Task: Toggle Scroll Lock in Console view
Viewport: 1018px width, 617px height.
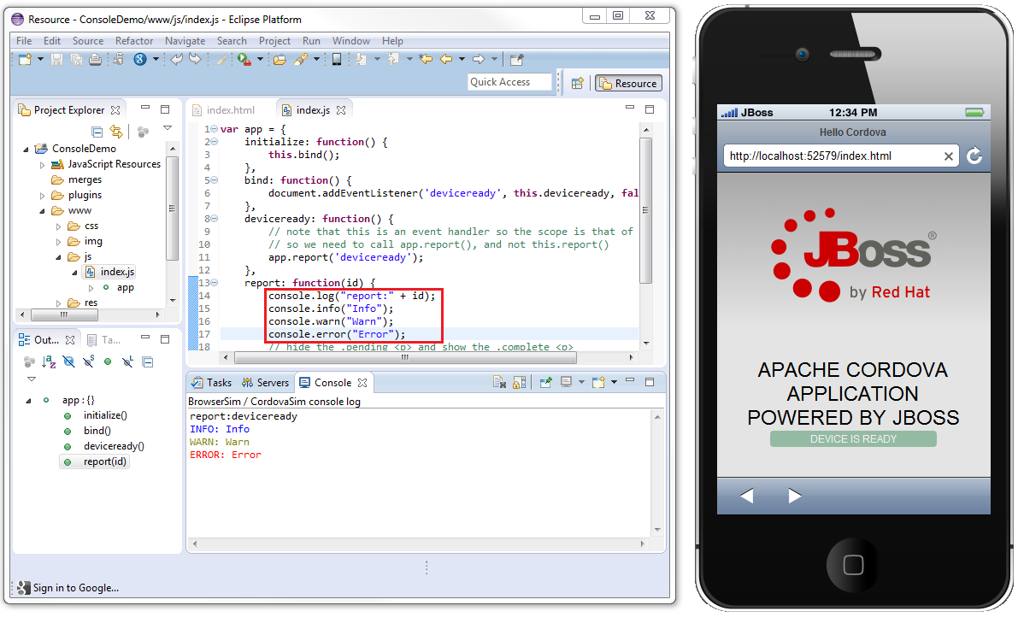Action: pyautogui.click(x=518, y=383)
